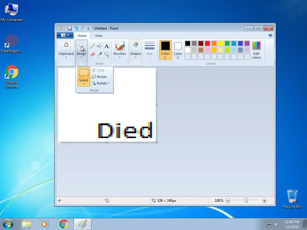The width and height of the screenshot is (307, 230).
Task: Open Windows Start orb
Action: (x=8, y=224)
